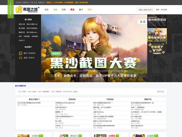Open the post starting CB任务一个
The image size is (182, 137).
[x=67, y=126]
